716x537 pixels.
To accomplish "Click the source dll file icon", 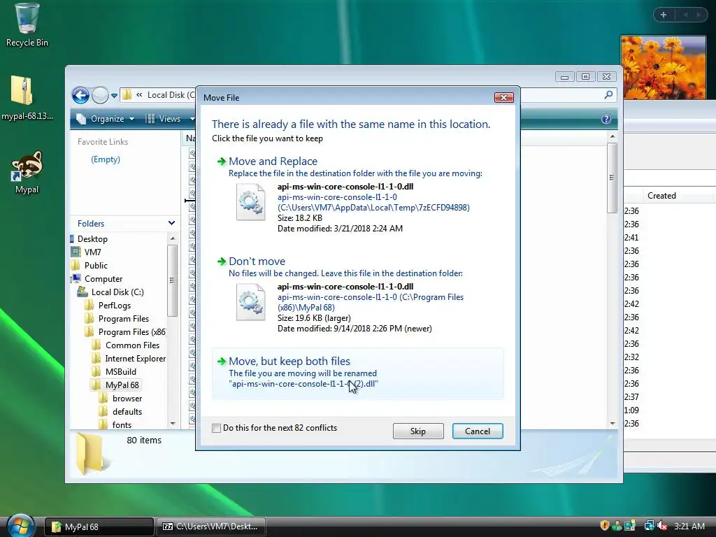I will (x=250, y=202).
